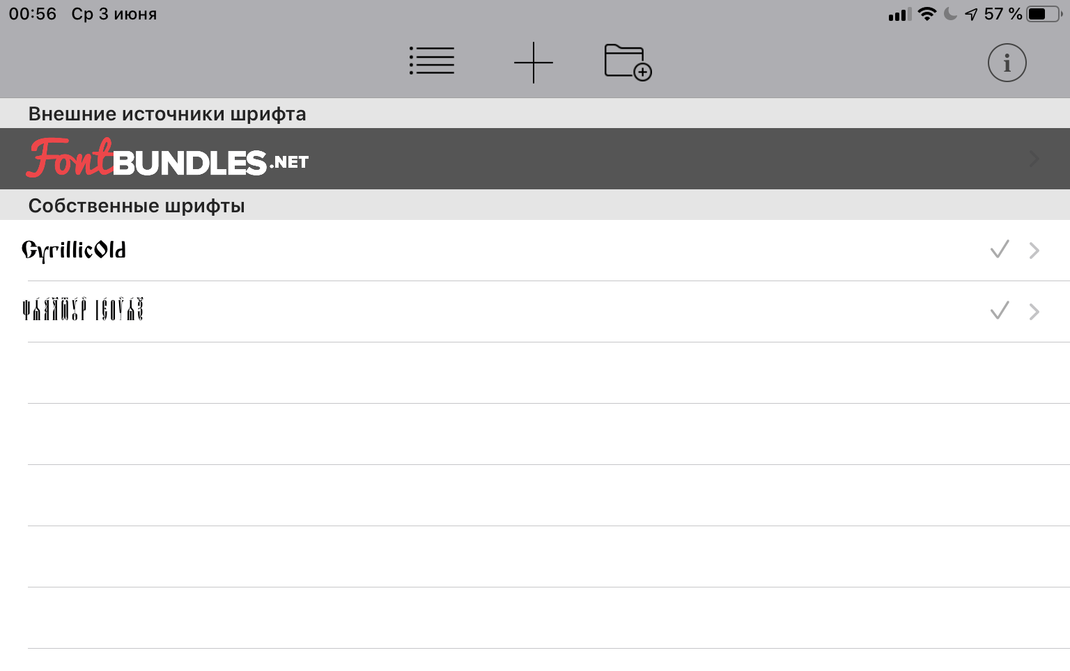Screen dimensions: 1070x671
Task: Tap the "Собственные шрифты" section header
Action: (137, 205)
